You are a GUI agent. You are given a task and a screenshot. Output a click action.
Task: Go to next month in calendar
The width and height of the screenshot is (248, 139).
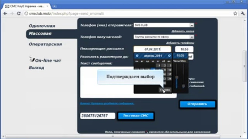click(x=169, y=56)
